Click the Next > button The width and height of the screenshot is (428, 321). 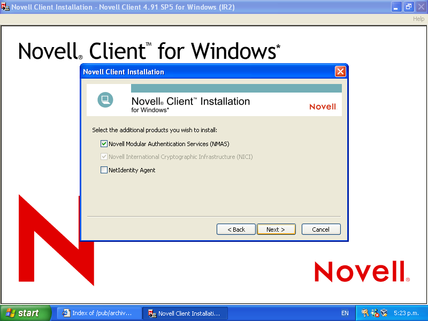pyautogui.click(x=276, y=230)
